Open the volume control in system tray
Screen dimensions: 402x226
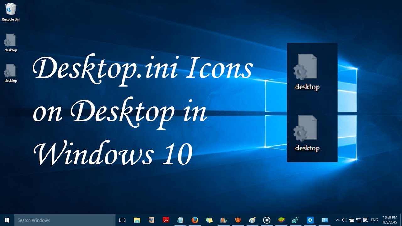pyautogui.click(x=344, y=220)
